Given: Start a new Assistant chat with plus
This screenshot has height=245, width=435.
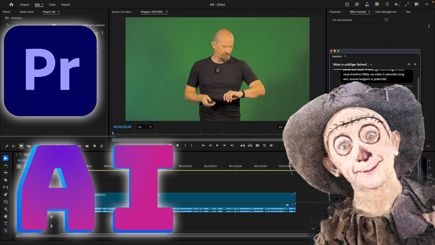Looking at the screenshot, I should 415,64.
